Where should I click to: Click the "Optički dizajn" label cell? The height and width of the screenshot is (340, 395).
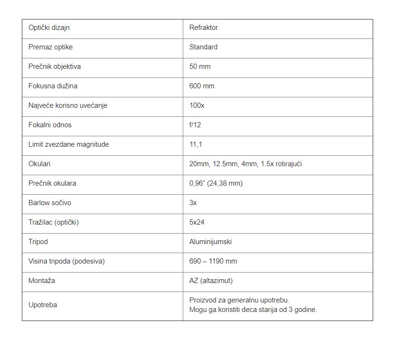point(49,28)
